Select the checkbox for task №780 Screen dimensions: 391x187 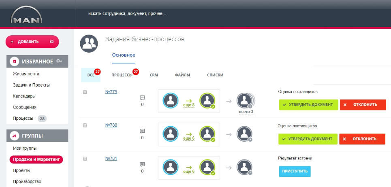(x=85, y=125)
